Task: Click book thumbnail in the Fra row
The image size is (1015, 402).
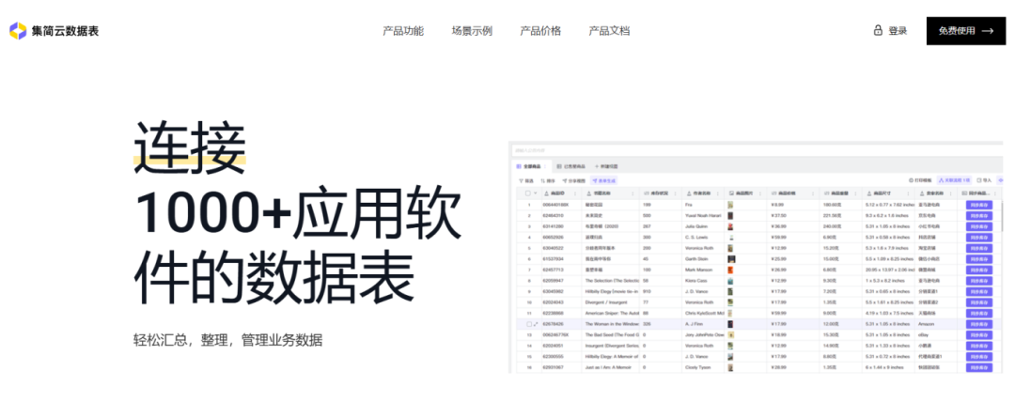Action: tap(731, 205)
